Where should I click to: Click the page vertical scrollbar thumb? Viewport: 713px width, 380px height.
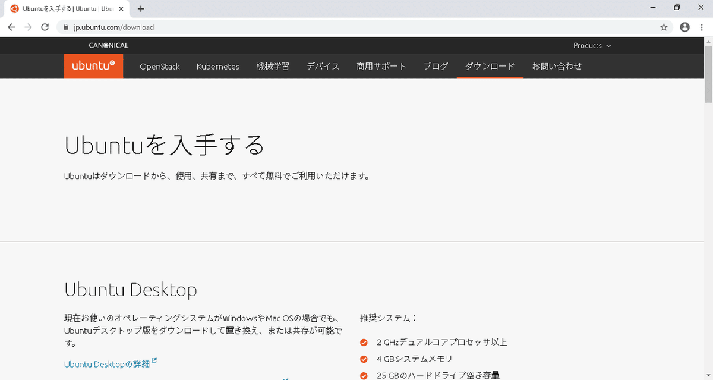[x=708, y=74]
